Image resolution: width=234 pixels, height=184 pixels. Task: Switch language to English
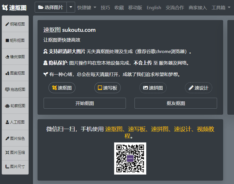pos(154,7)
